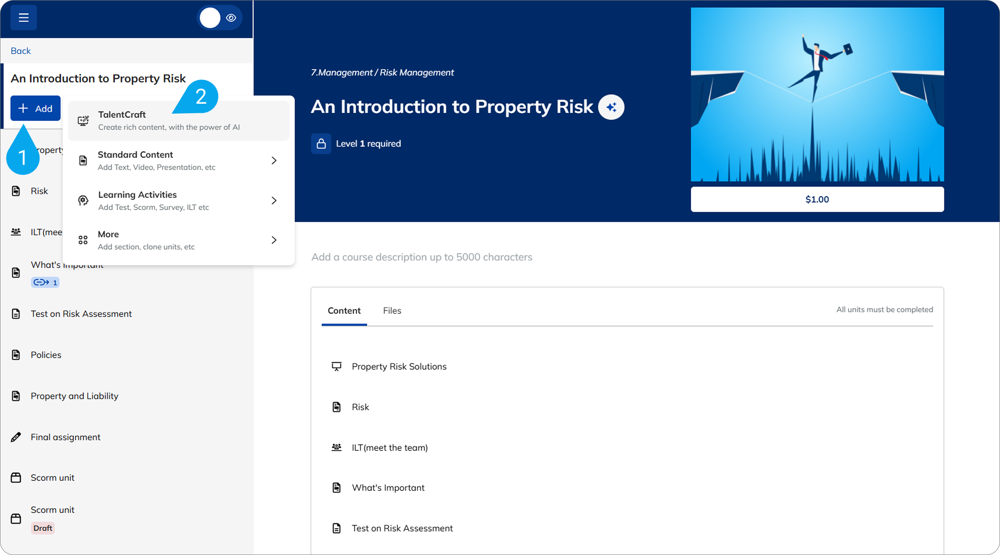1000x555 pixels.
Task: Click the Property Risk Solutions presentation icon
Action: 337,367
